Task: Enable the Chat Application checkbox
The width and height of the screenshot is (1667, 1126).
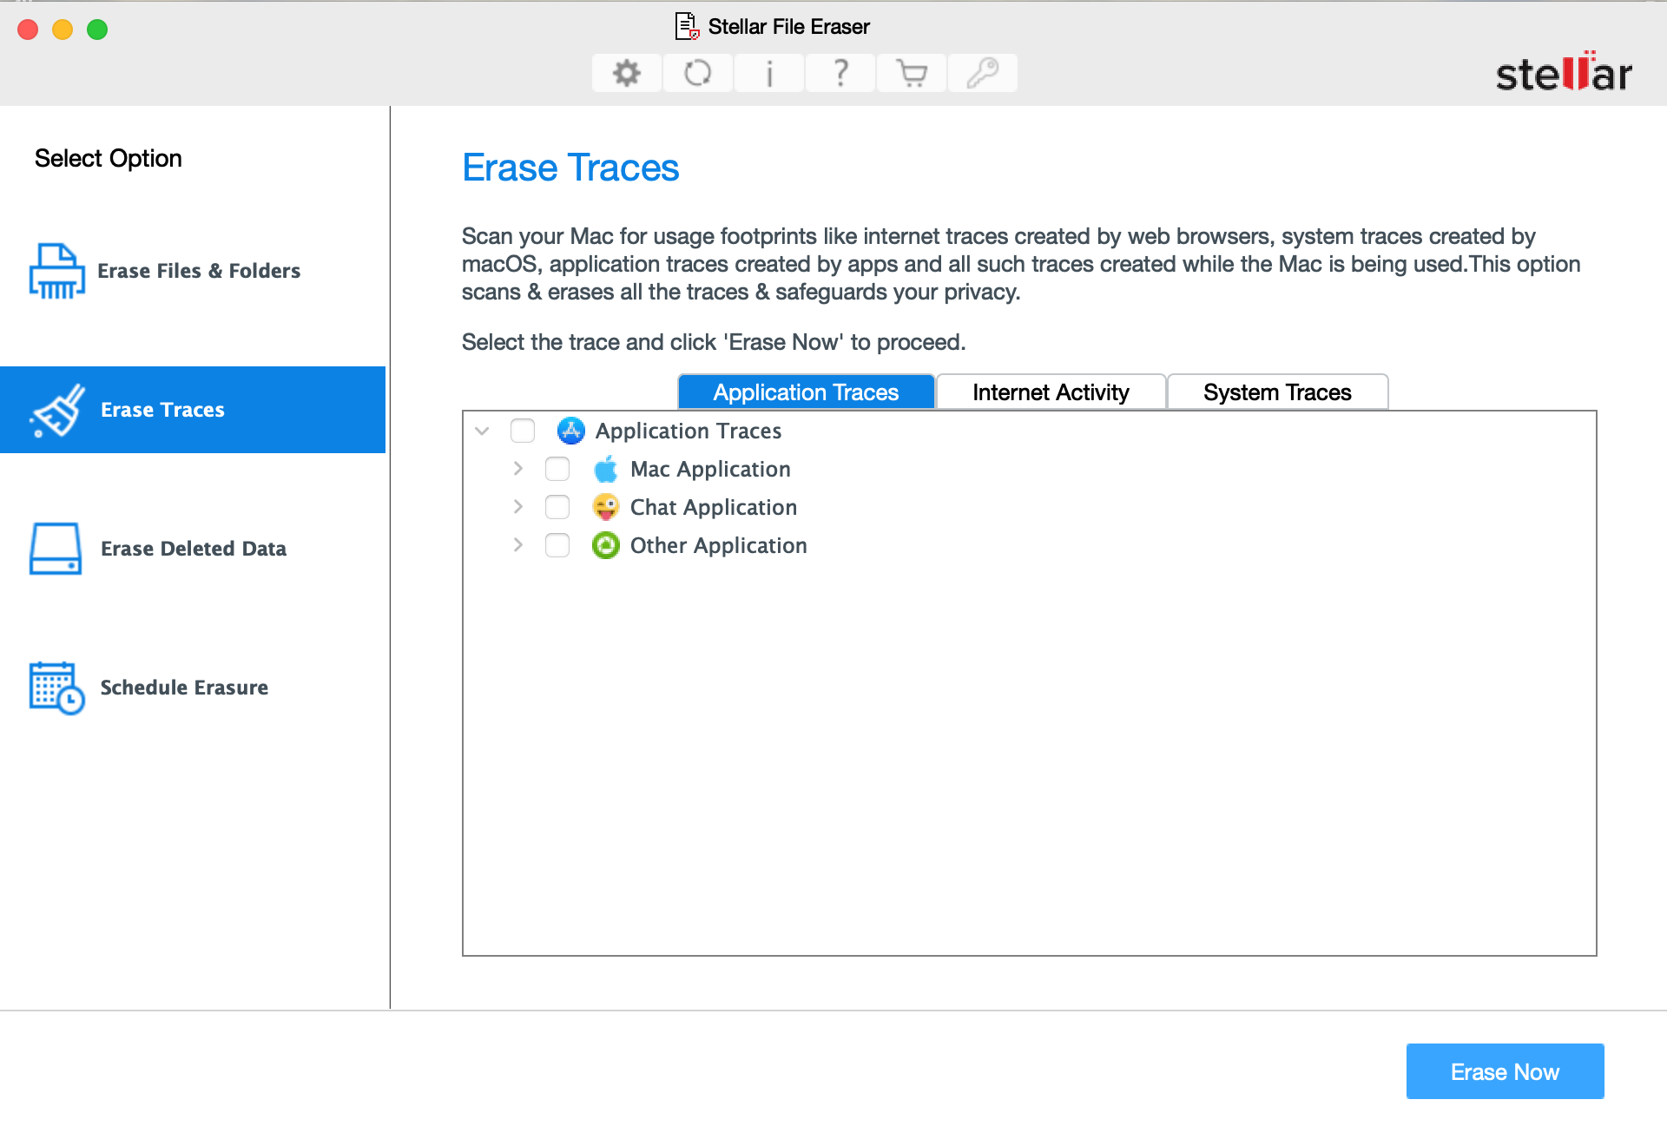Action: [557, 506]
